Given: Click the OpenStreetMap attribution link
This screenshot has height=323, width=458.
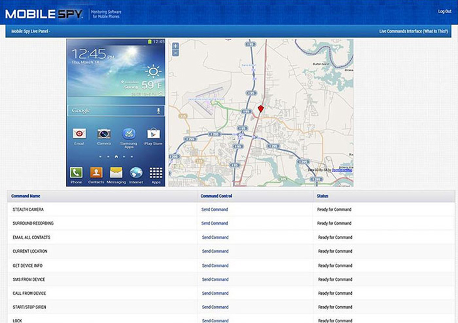Looking at the screenshot, I should [x=342, y=170].
